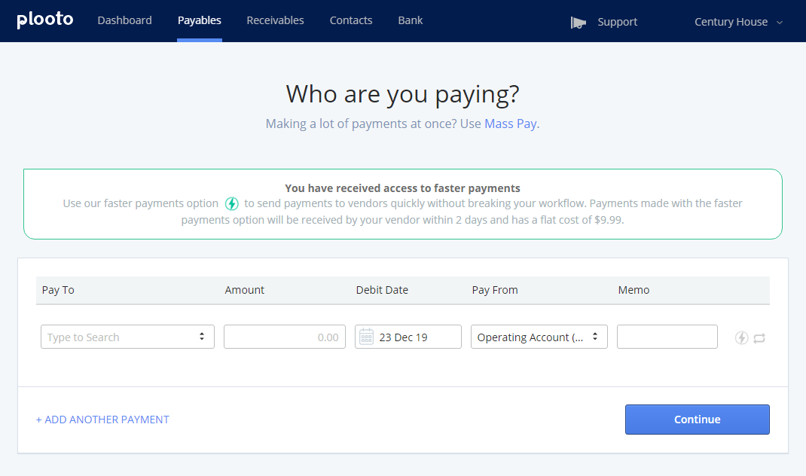Click the Support megaphone icon

[x=578, y=22]
